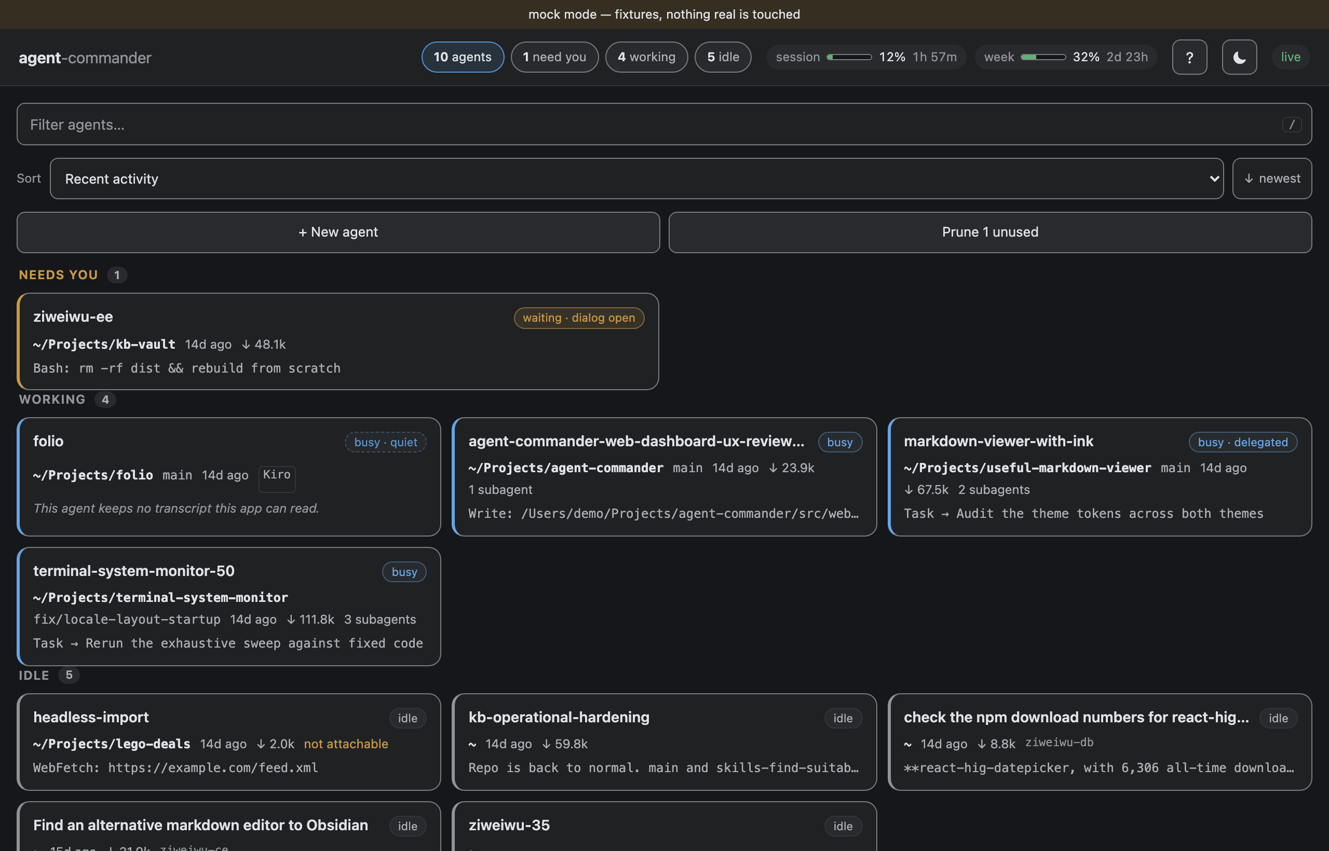Click the '2 subagents' label

(x=994, y=490)
